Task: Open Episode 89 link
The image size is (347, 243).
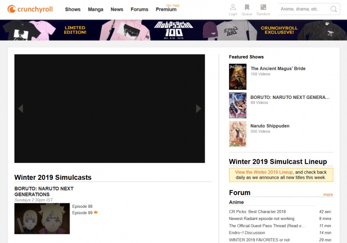Action: [82, 213]
